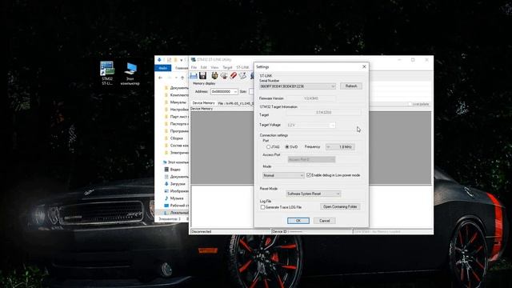The image size is (512, 288).
Task: Switch to the Device Memory tab
Action: (x=203, y=103)
